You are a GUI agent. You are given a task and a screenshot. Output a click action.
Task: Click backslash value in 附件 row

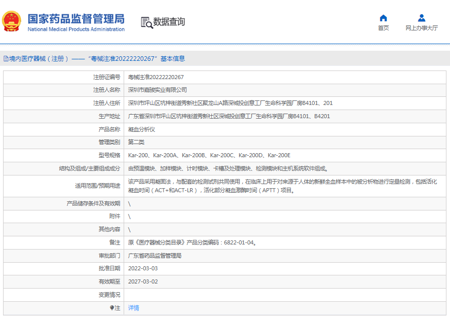129,217
